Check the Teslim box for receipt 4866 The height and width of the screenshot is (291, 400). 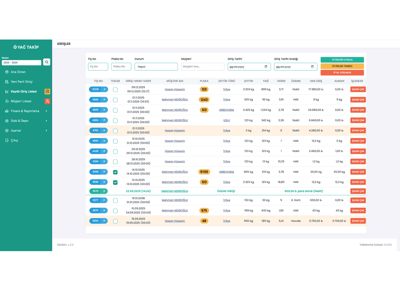pyautogui.click(x=115, y=100)
